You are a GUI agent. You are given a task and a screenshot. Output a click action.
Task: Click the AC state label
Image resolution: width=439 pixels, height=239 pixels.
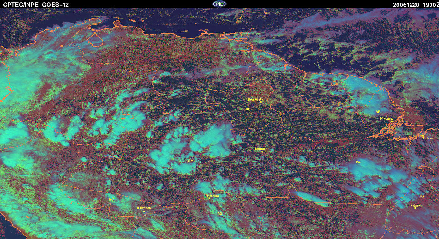(111, 199)
